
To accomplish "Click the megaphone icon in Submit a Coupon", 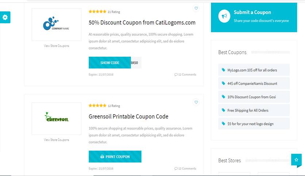I will [x=224, y=16].
